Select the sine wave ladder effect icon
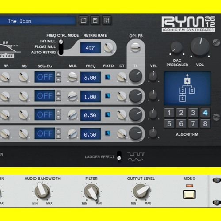This screenshot has width=221, height=221. [x=136, y=160]
